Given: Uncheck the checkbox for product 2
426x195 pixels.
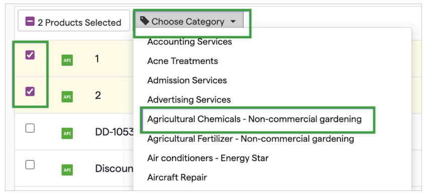Looking at the screenshot, I should click(30, 92).
